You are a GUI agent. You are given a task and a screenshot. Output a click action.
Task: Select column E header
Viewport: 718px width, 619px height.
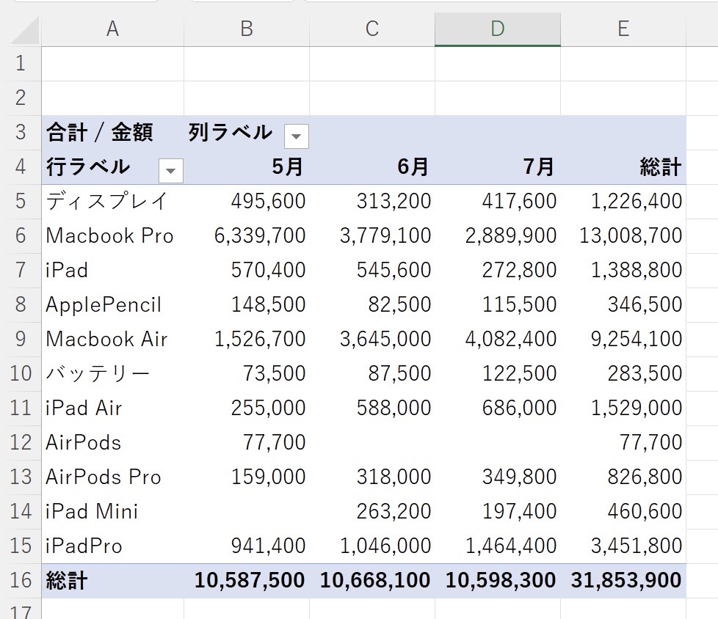[x=623, y=29]
